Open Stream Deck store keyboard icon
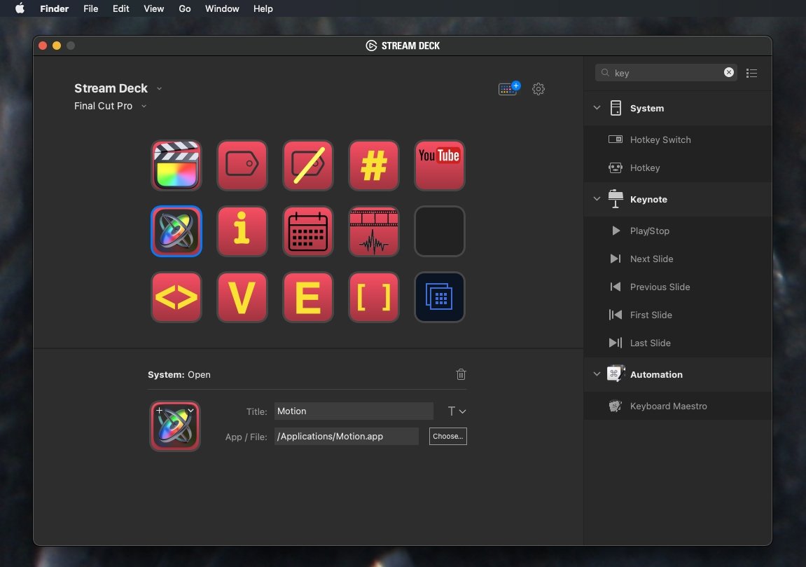This screenshot has width=806, height=567. [509, 88]
